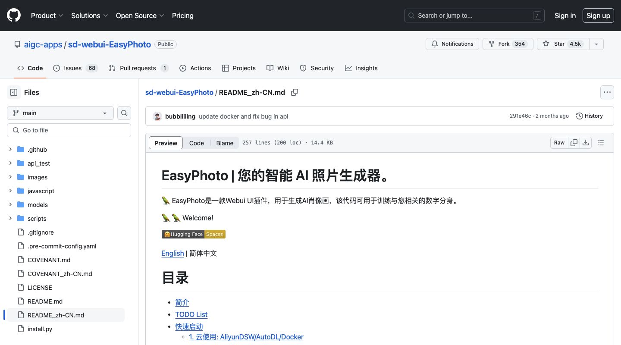Screen dimensions: 621x345
Task: Switch file view to Code
Action: click(x=197, y=143)
